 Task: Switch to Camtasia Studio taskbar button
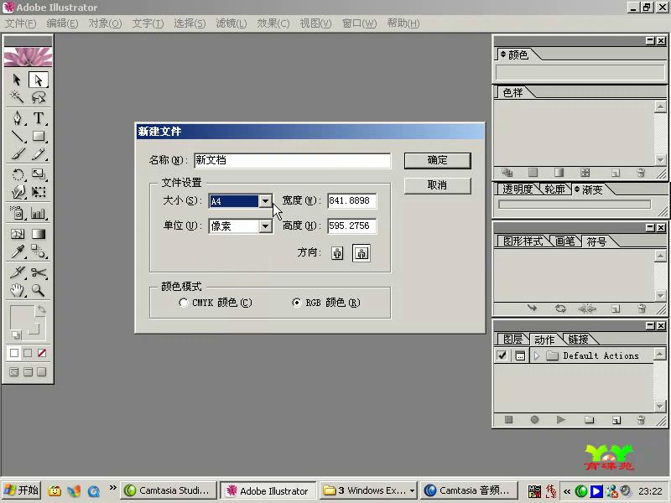pyautogui.click(x=169, y=490)
